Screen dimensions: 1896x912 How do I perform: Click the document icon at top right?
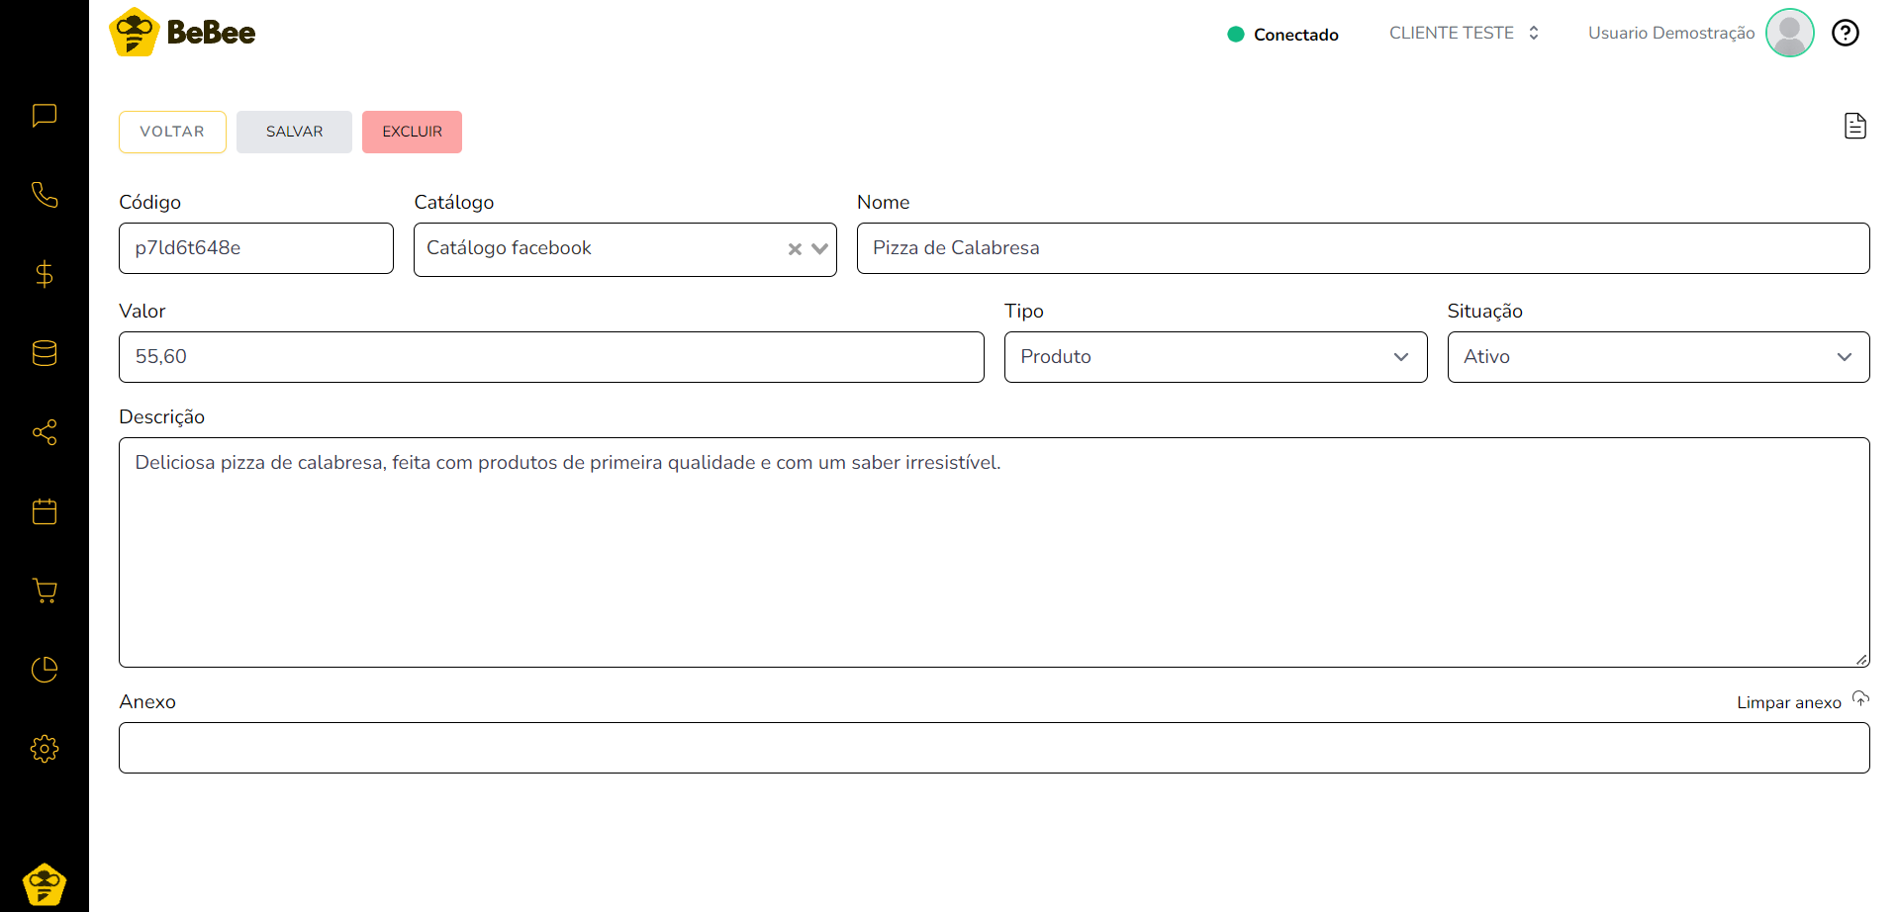(1854, 127)
